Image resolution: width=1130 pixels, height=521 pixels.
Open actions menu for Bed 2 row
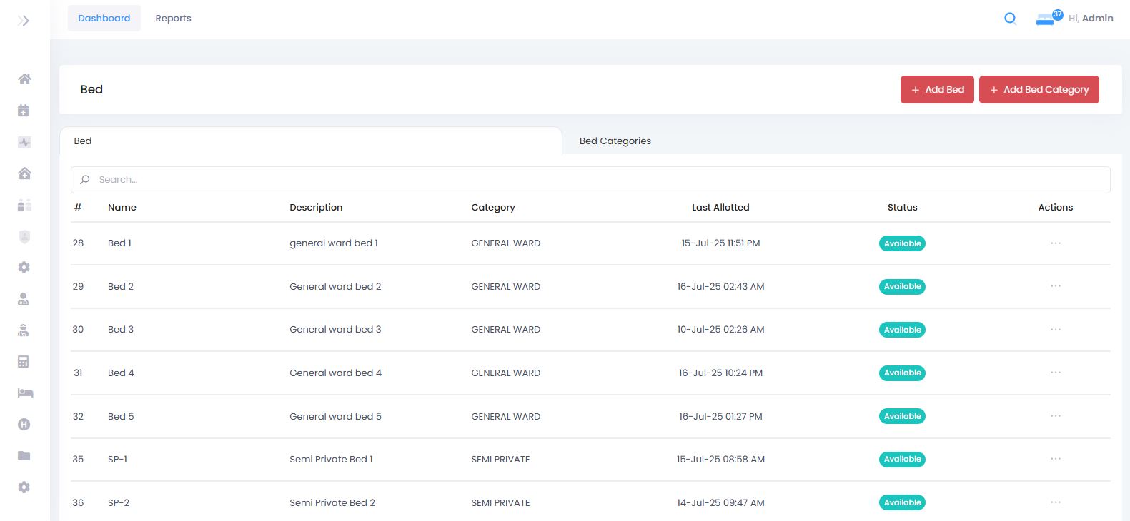click(x=1055, y=286)
